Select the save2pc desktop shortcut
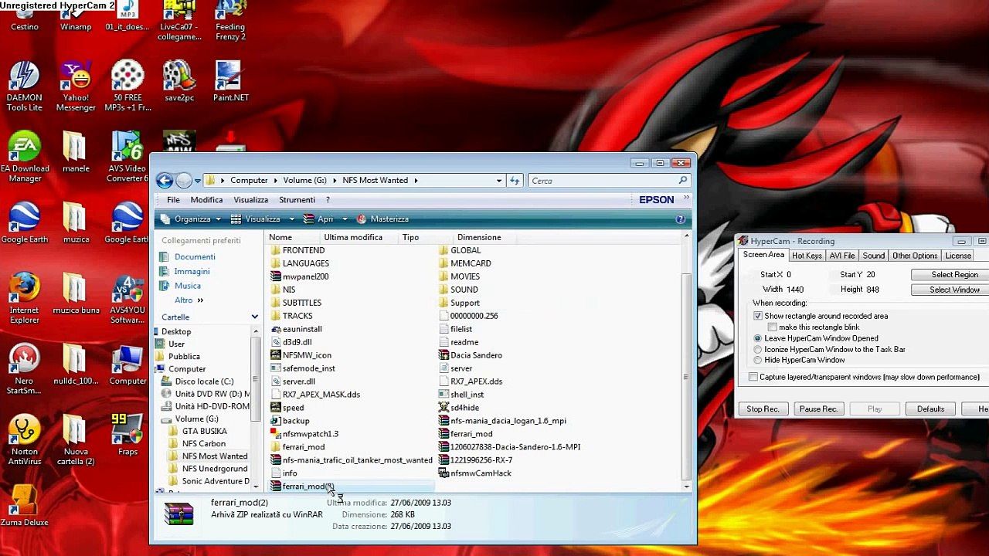Viewport: 989px width, 556px height. pyautogui.click(x=179, y=82)
